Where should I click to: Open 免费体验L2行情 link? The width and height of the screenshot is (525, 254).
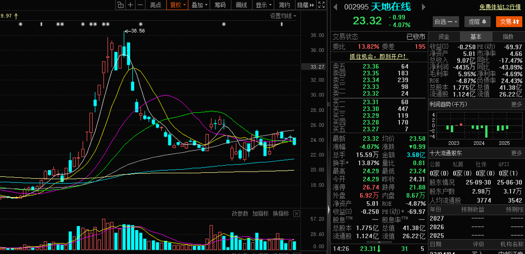500,7
